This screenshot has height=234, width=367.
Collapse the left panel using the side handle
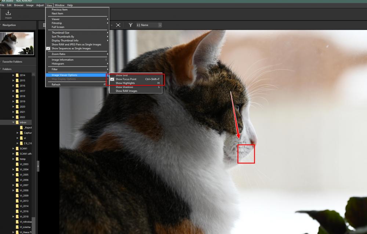[x=38, y=166]
